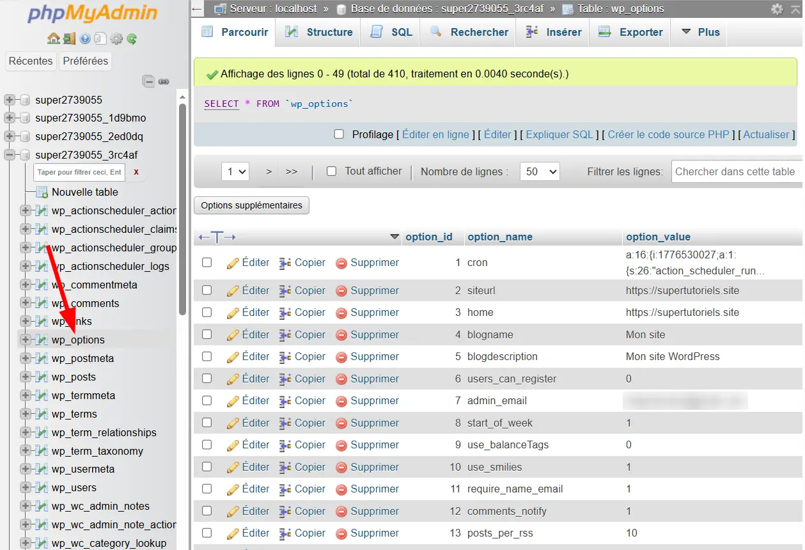Go to next page with > button
This screenshot has width=805, height=550.
point(269,171)
